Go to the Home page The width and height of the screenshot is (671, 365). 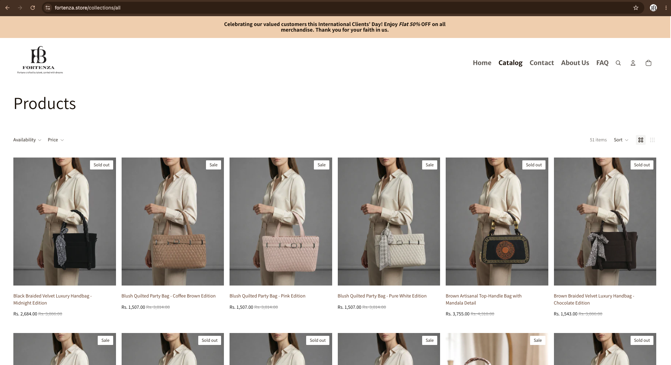coord(482,63)
